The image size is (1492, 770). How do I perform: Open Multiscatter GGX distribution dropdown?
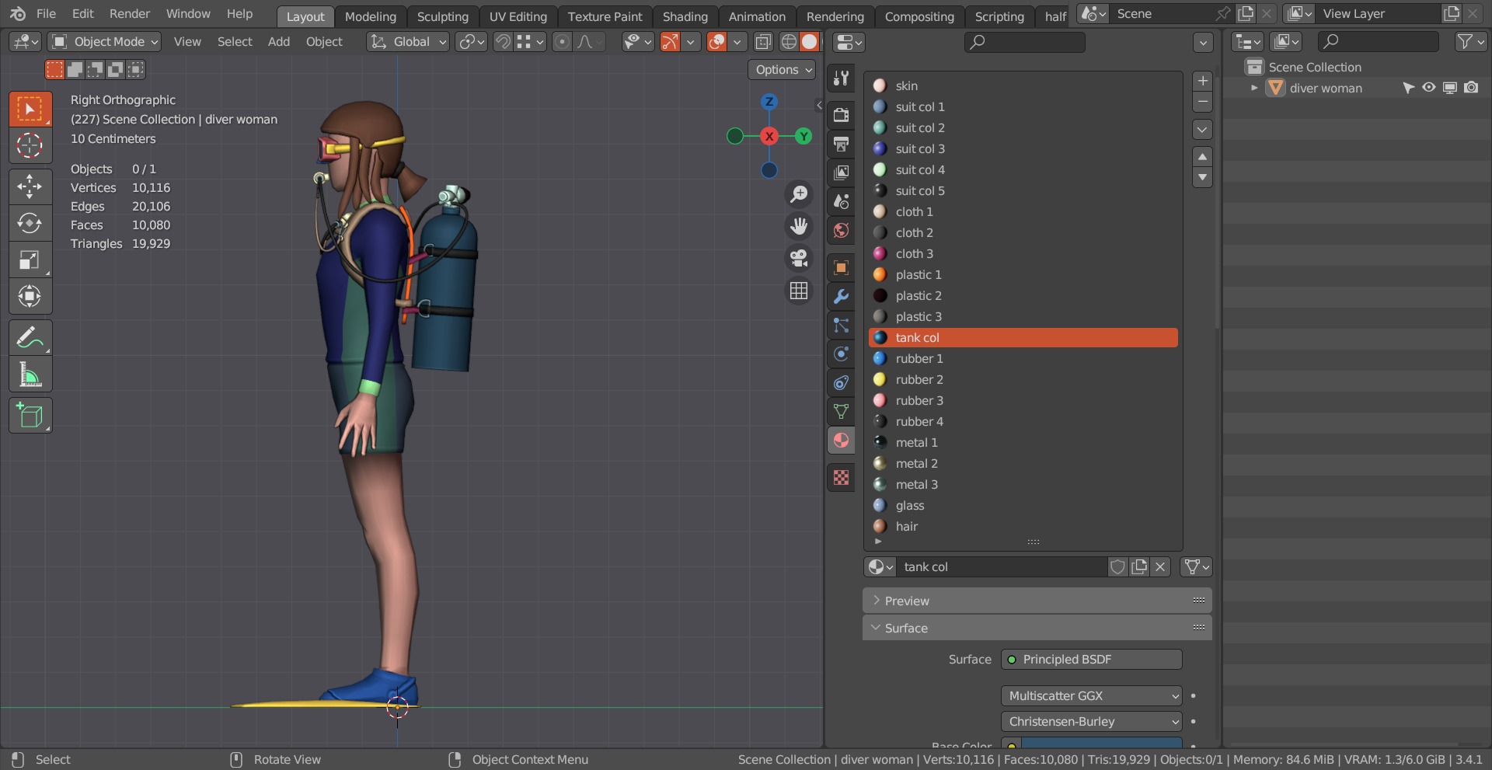[x=1092, y=696]
